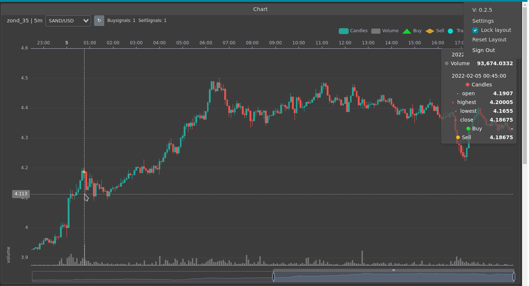Click the green Buy dot in the data tooltip
Viewport: 529px width, 286px height.
pyautogui.click(x=468, y=129)
